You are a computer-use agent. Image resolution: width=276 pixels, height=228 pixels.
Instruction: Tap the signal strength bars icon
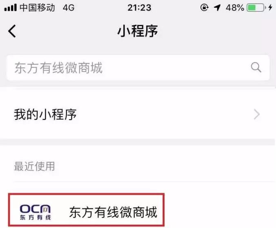(10, 8)
